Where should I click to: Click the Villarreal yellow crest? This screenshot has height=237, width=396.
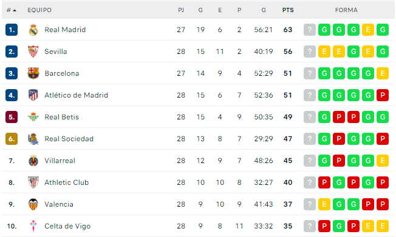(33, 161)
